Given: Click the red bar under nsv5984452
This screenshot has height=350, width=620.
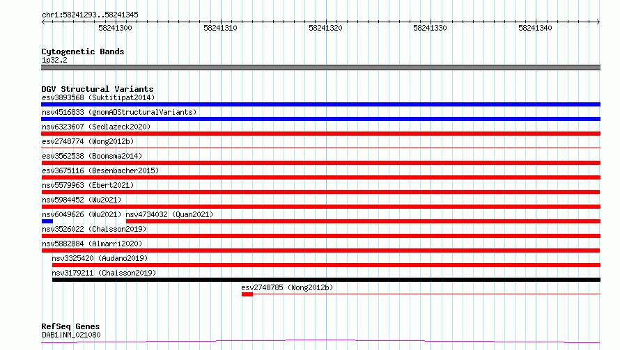Looking at the screenshot, I should tap(320, 207).
